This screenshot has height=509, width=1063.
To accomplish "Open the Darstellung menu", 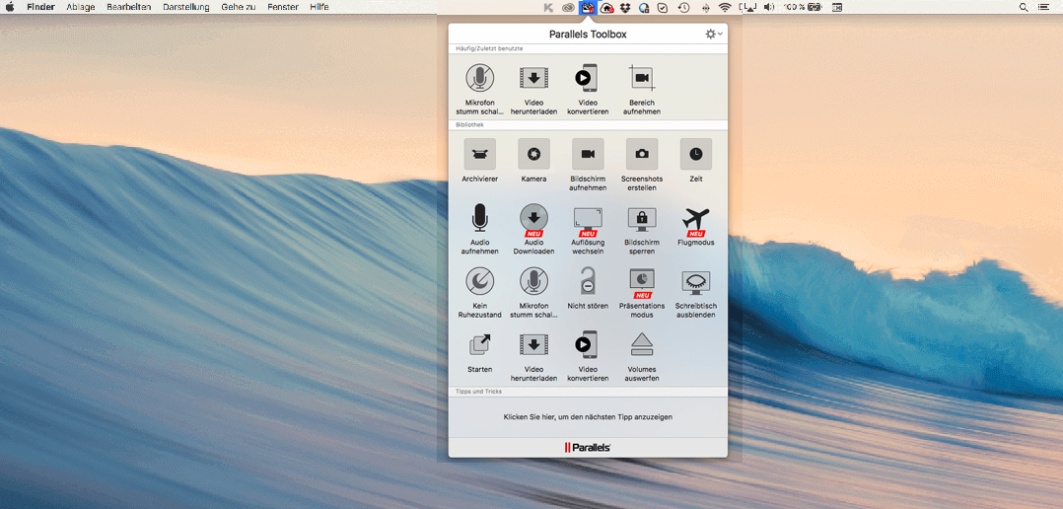I will (x=184, y=7).
